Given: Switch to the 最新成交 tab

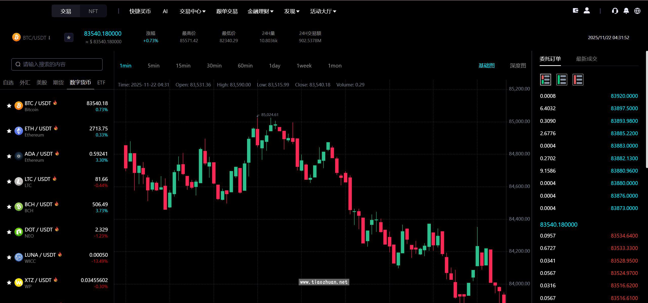Looking at the screenshot, I should 586,59.
